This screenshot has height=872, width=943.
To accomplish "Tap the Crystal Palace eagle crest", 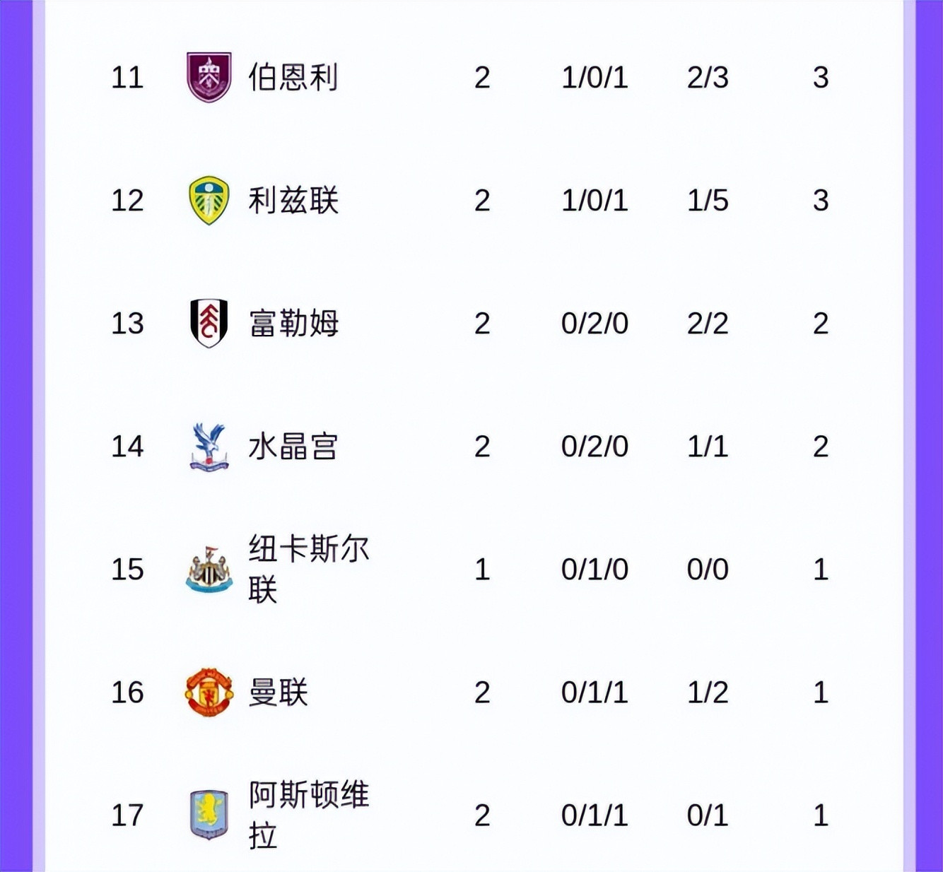I will point(209,447).
